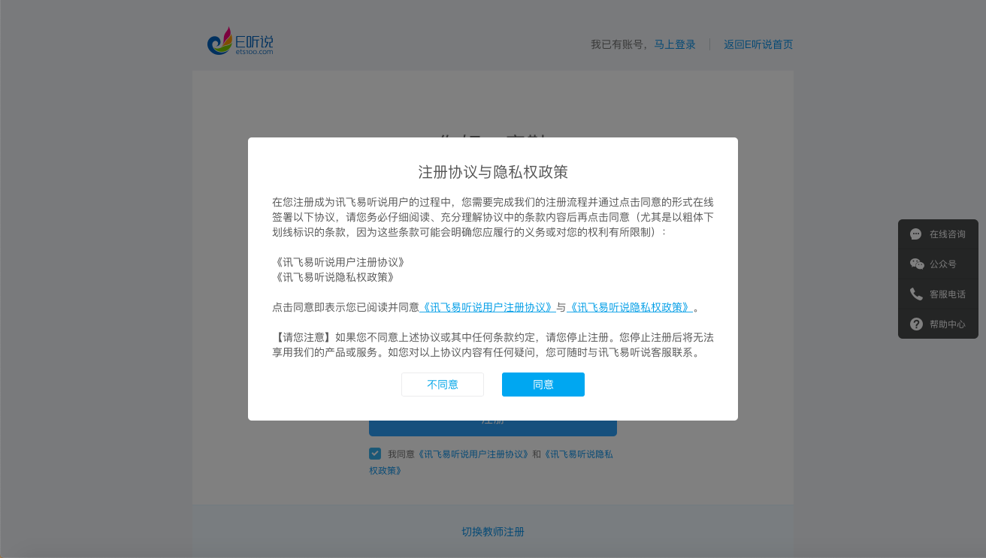This screenshot has width=986, height=558.
Task: Toggle the 我同意 agreement checkbox
Action: coord(375,454)
